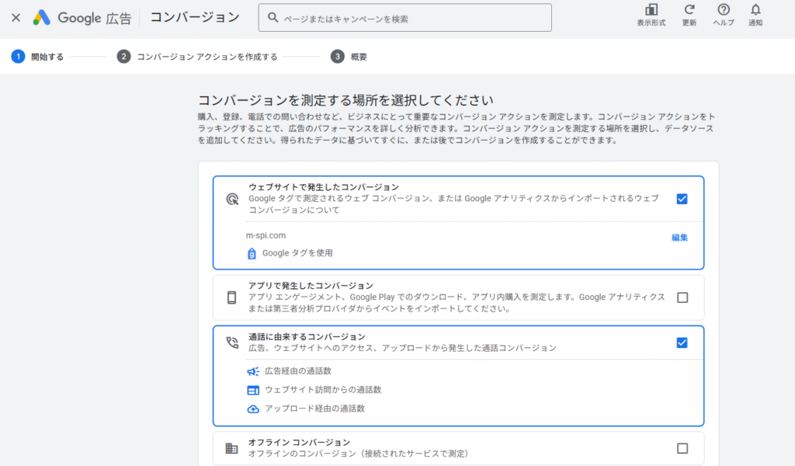The height and width of the screenshot is (466, 795).
Task: Open the ヘルプ help icon
Action: coord(723,17)
